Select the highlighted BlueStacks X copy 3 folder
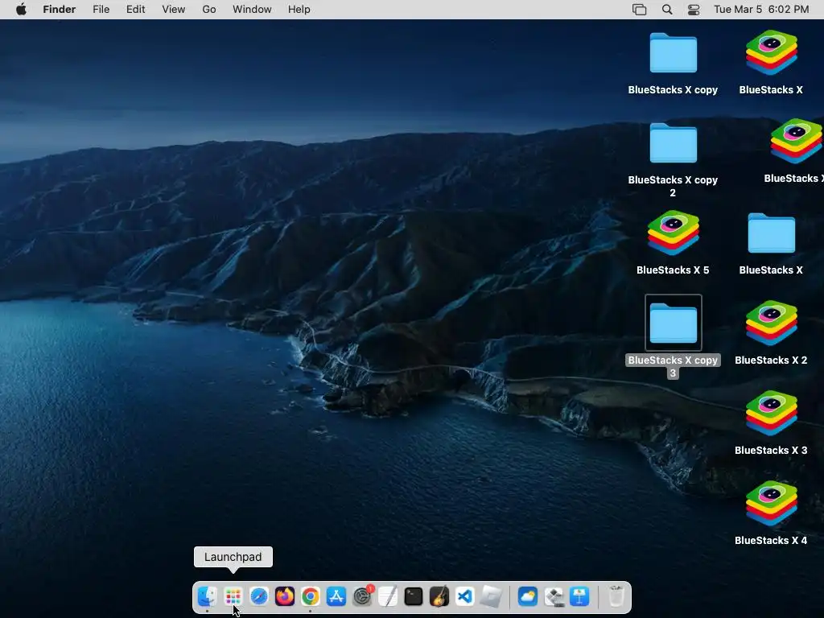 (674, 323)
